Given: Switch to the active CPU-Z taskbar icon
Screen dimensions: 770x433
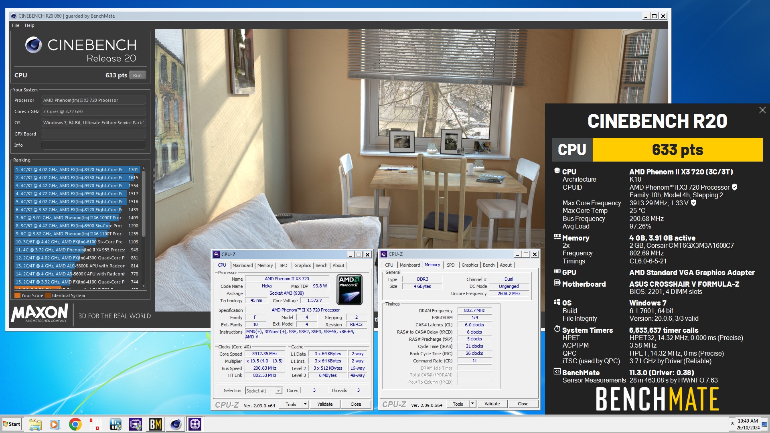Looking at the screenshot, I should pyautogui.click(x=195, y=424).
